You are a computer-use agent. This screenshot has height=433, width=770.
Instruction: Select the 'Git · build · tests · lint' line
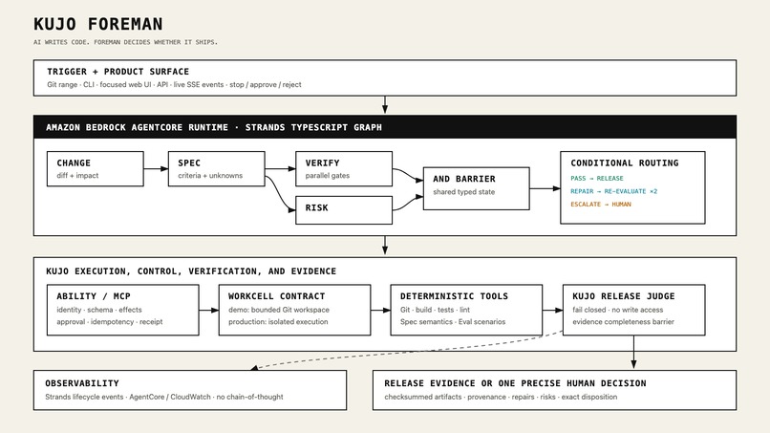pos(435,310)
